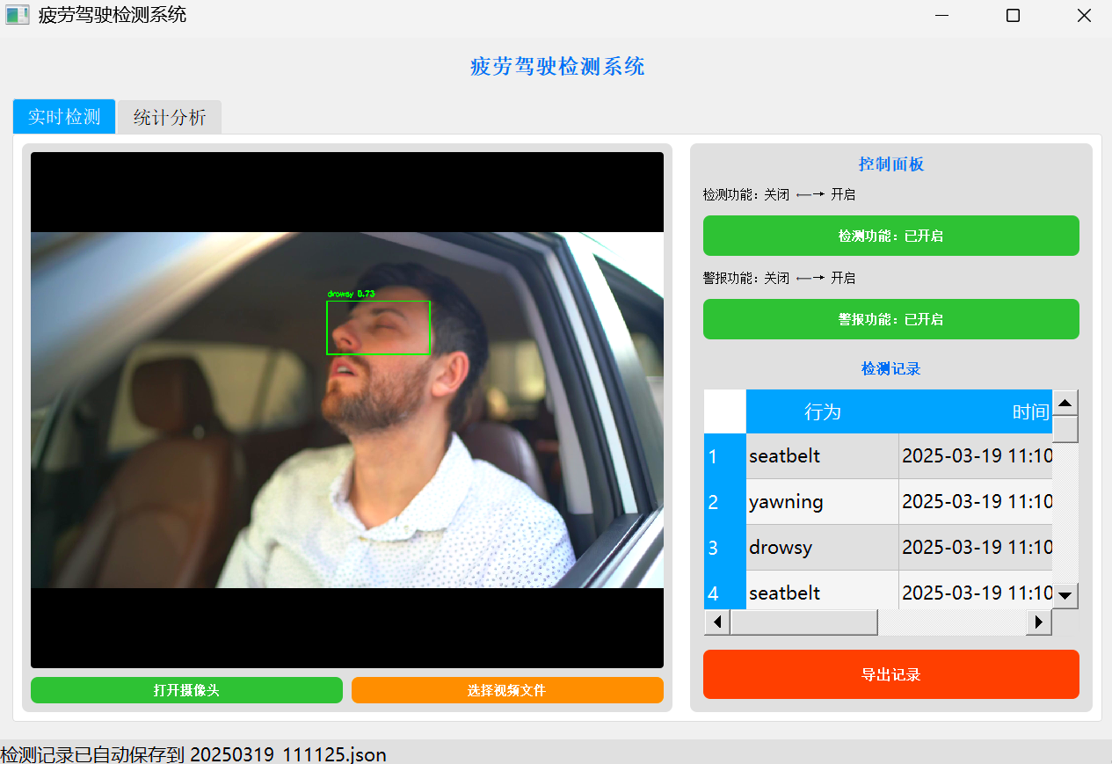Click the 时间 column header
Image resolution: width=1112 pixels, height=764 pixels.
click(1030, 411)
